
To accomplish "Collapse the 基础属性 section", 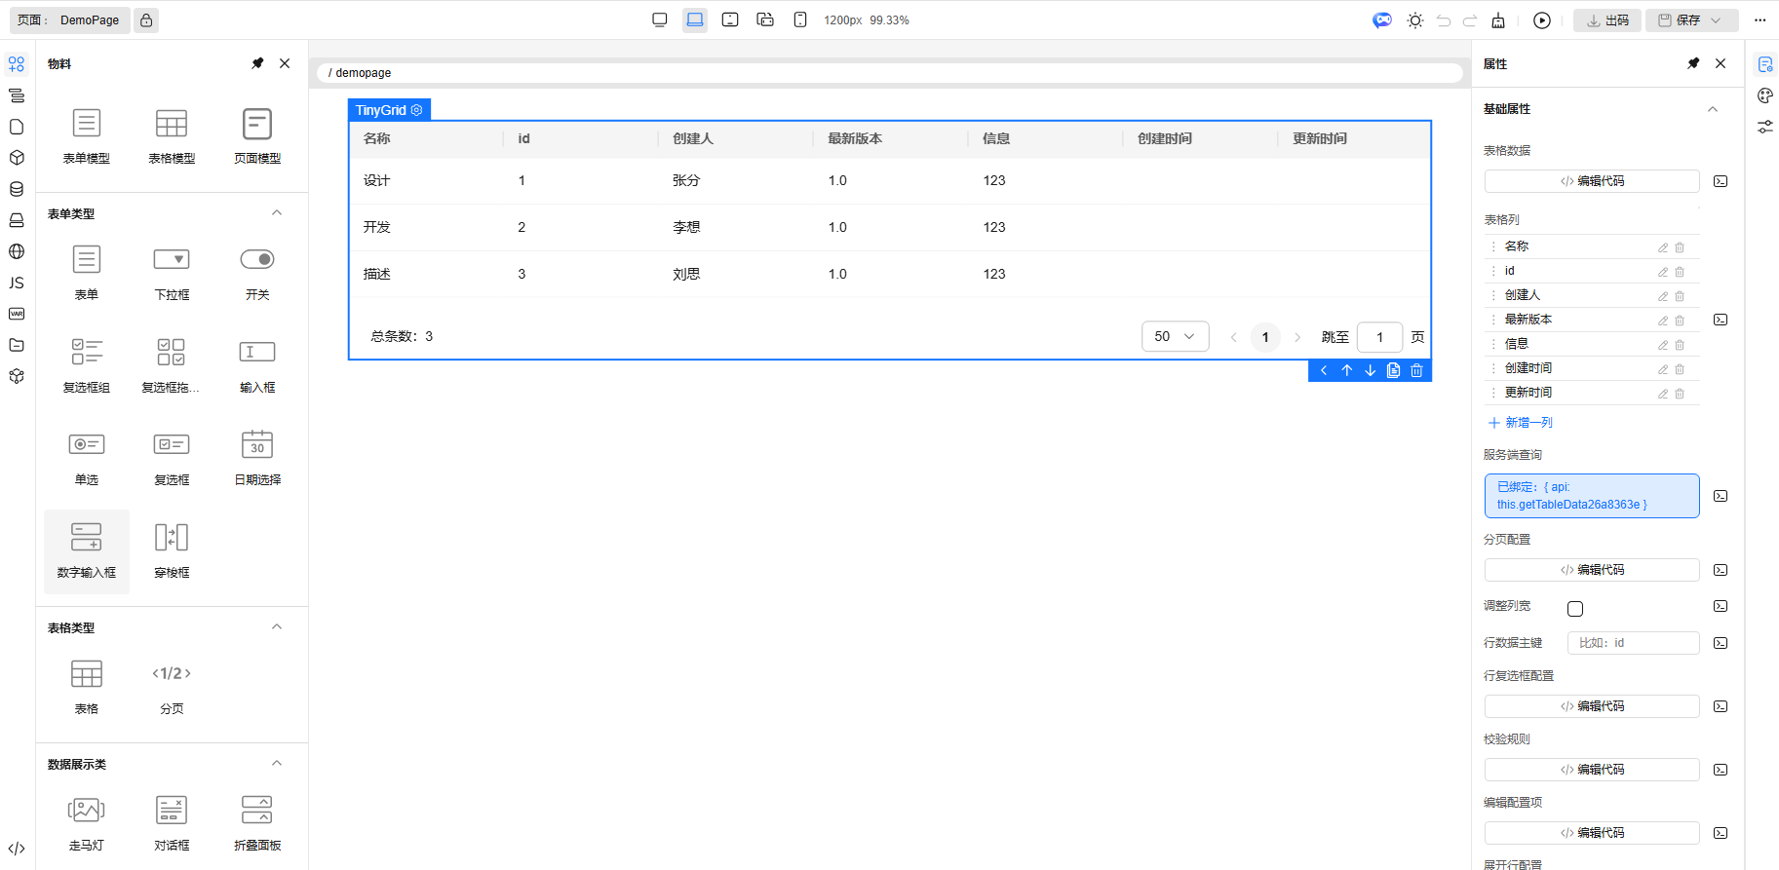I will [x=1713, y=109].
